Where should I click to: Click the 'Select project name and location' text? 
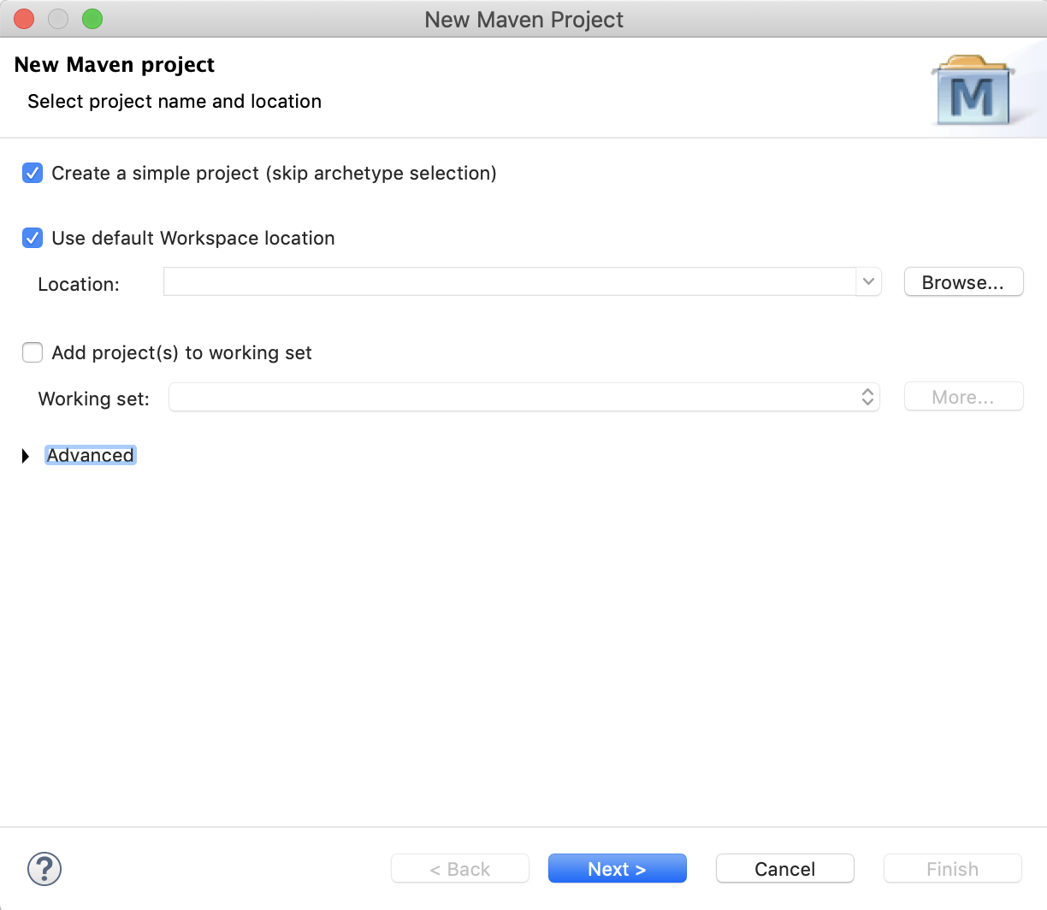pyautogui.click(x=174, y=101)
